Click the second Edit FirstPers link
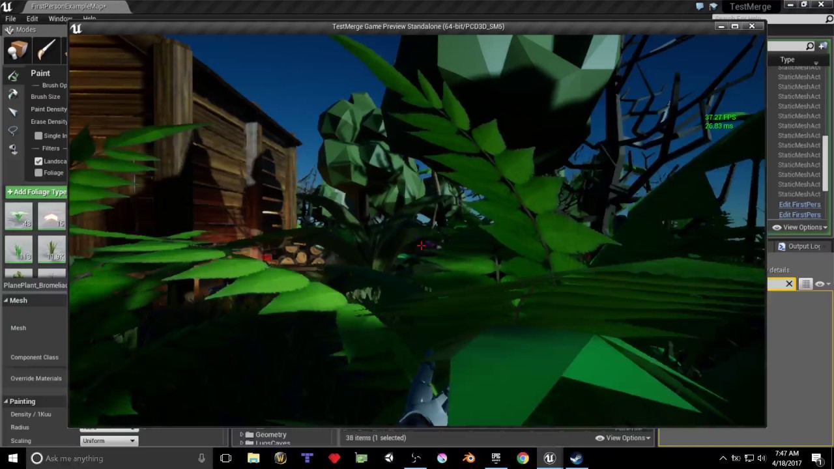 [799, 215]
